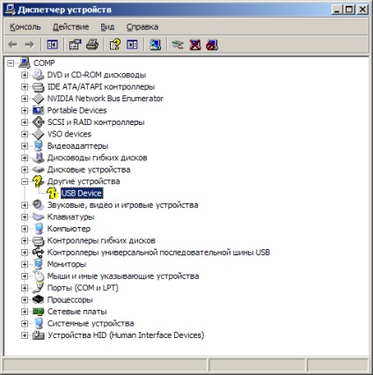Select the Portable Devices tree item
This screenshot has height=375, width=373.
[x=77, y=110]
